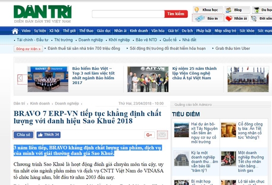Open Kỷ niệm 25 năm thành lập headline
The width and height of the screenshot is (272, 185).
194,73
